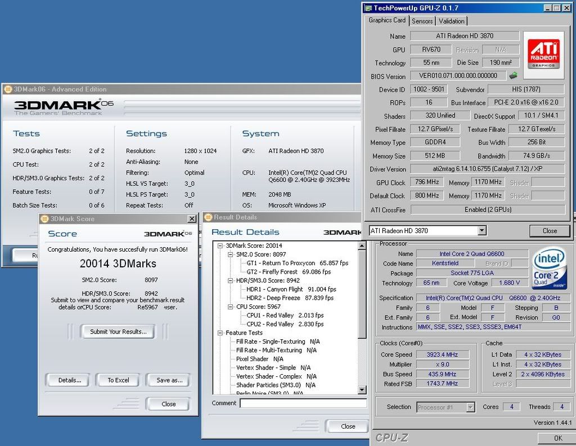Viewport: 576px width, 446px height.
Task: Collapse the HDR/SM3.0 Score: 8942 node
Action: tap(230, 281)
